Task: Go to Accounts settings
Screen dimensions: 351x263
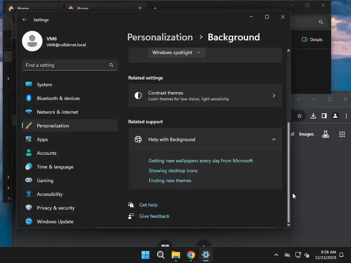Action: click(70, 153)
